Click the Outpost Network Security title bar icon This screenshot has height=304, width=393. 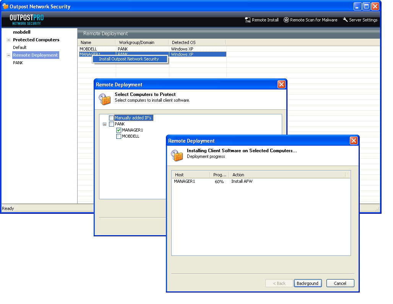pos(5,7)
